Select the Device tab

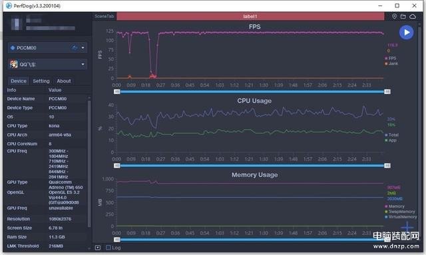(19, 81)
